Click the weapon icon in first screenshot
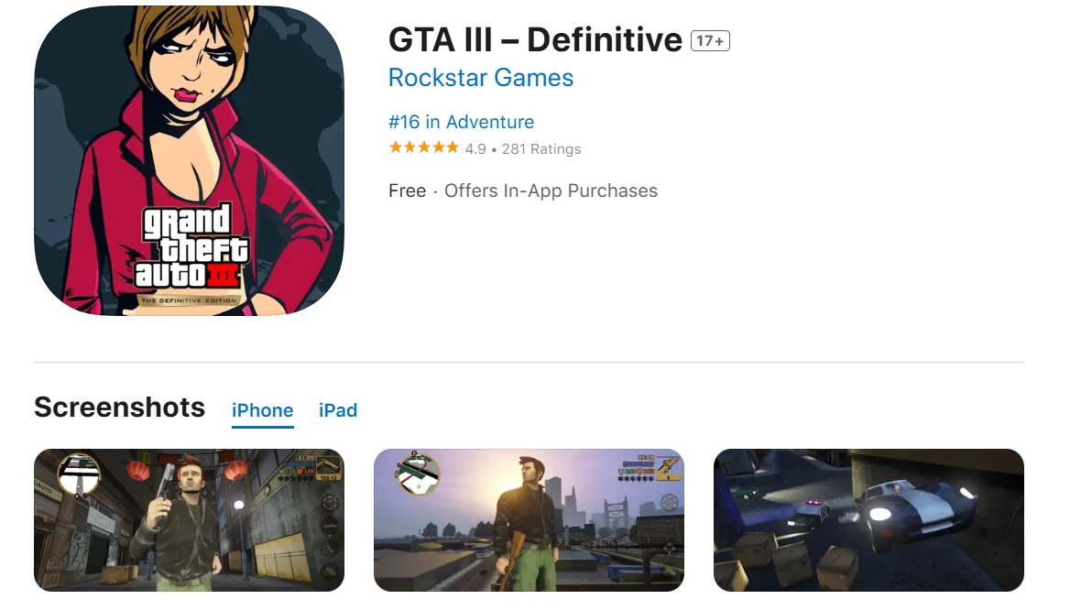The height and width of the screenshot is (610, 1081). [329, 468]
